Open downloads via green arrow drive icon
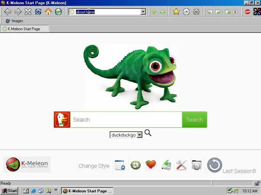Screen dimensions: 261x195 click(x=166, y=165)
